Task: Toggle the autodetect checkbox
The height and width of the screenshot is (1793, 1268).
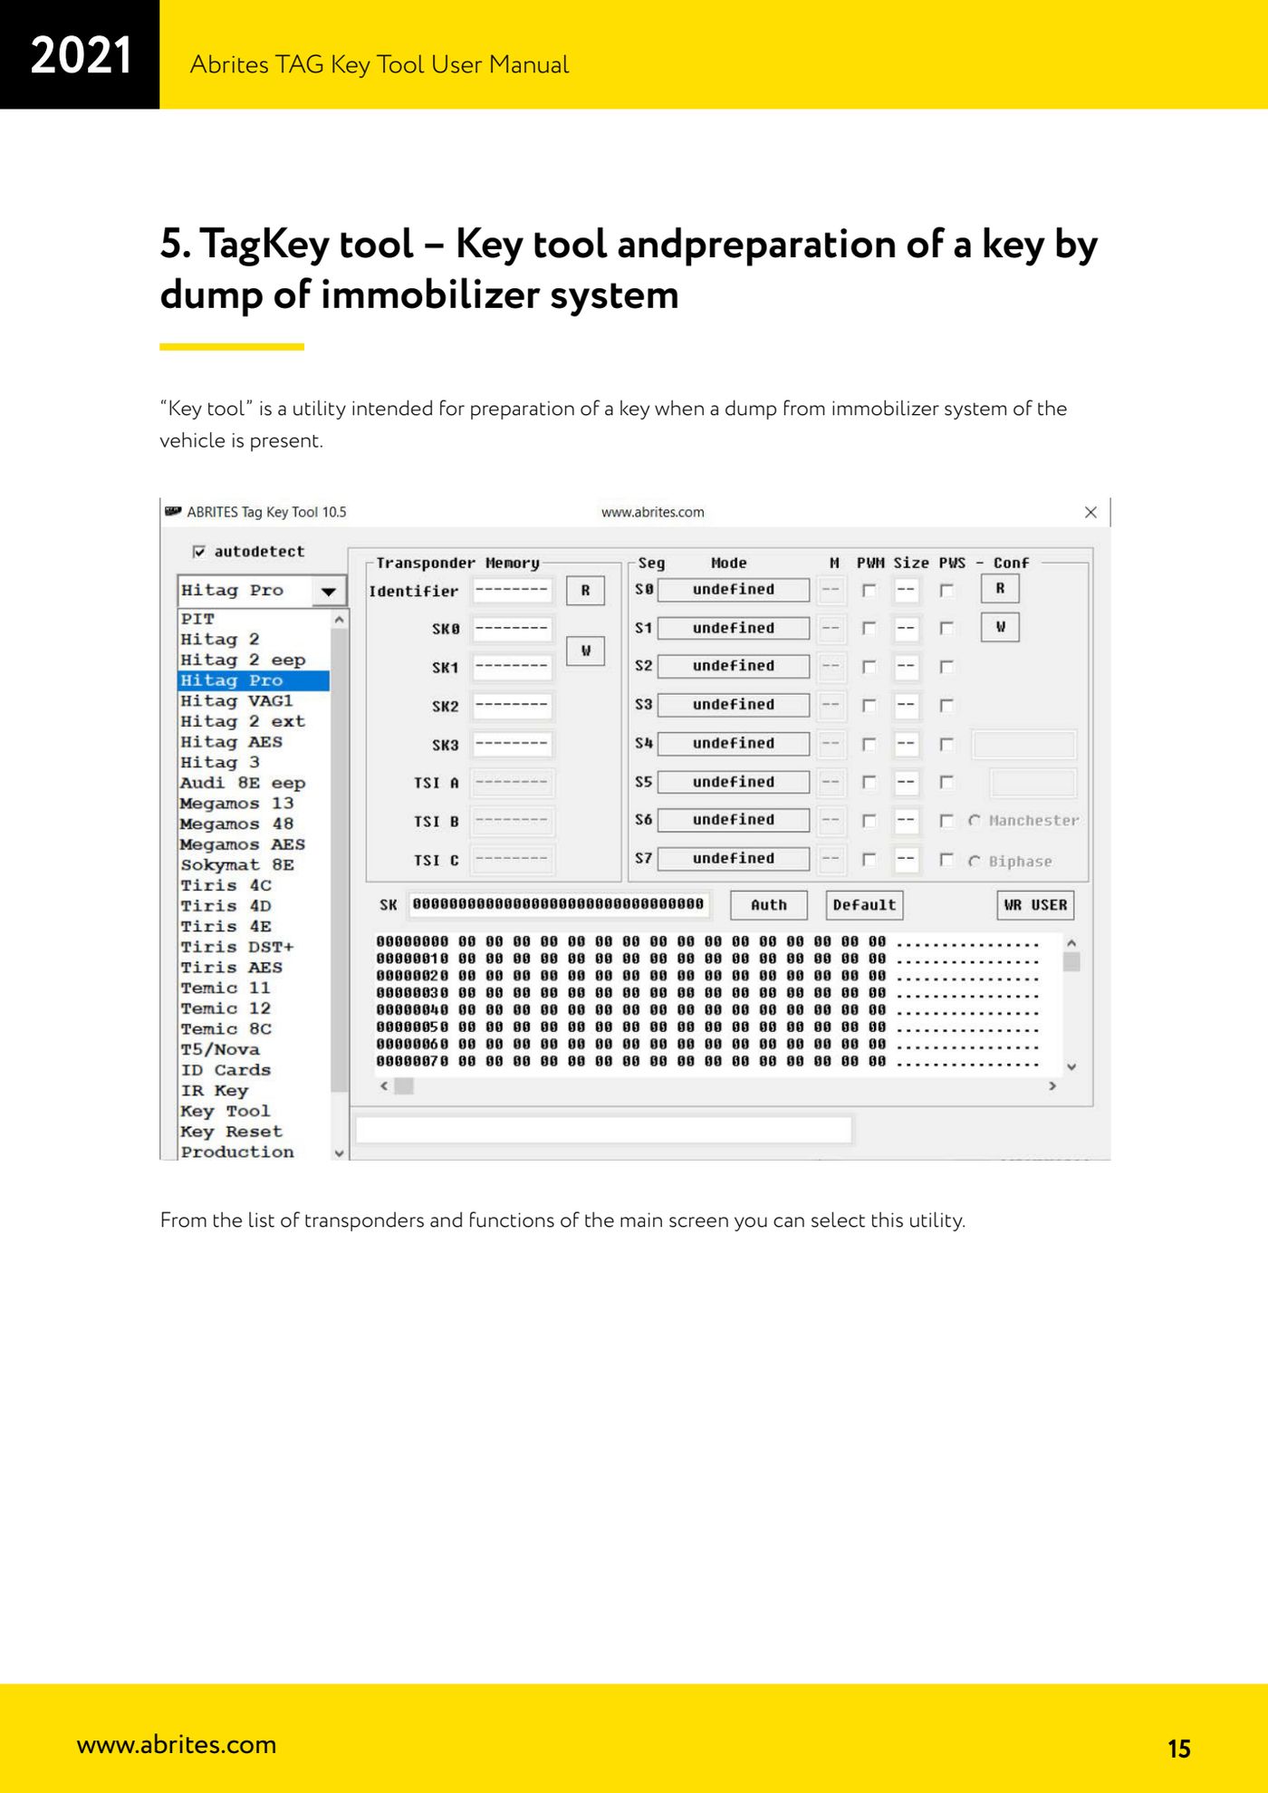Action: point(199,551)
